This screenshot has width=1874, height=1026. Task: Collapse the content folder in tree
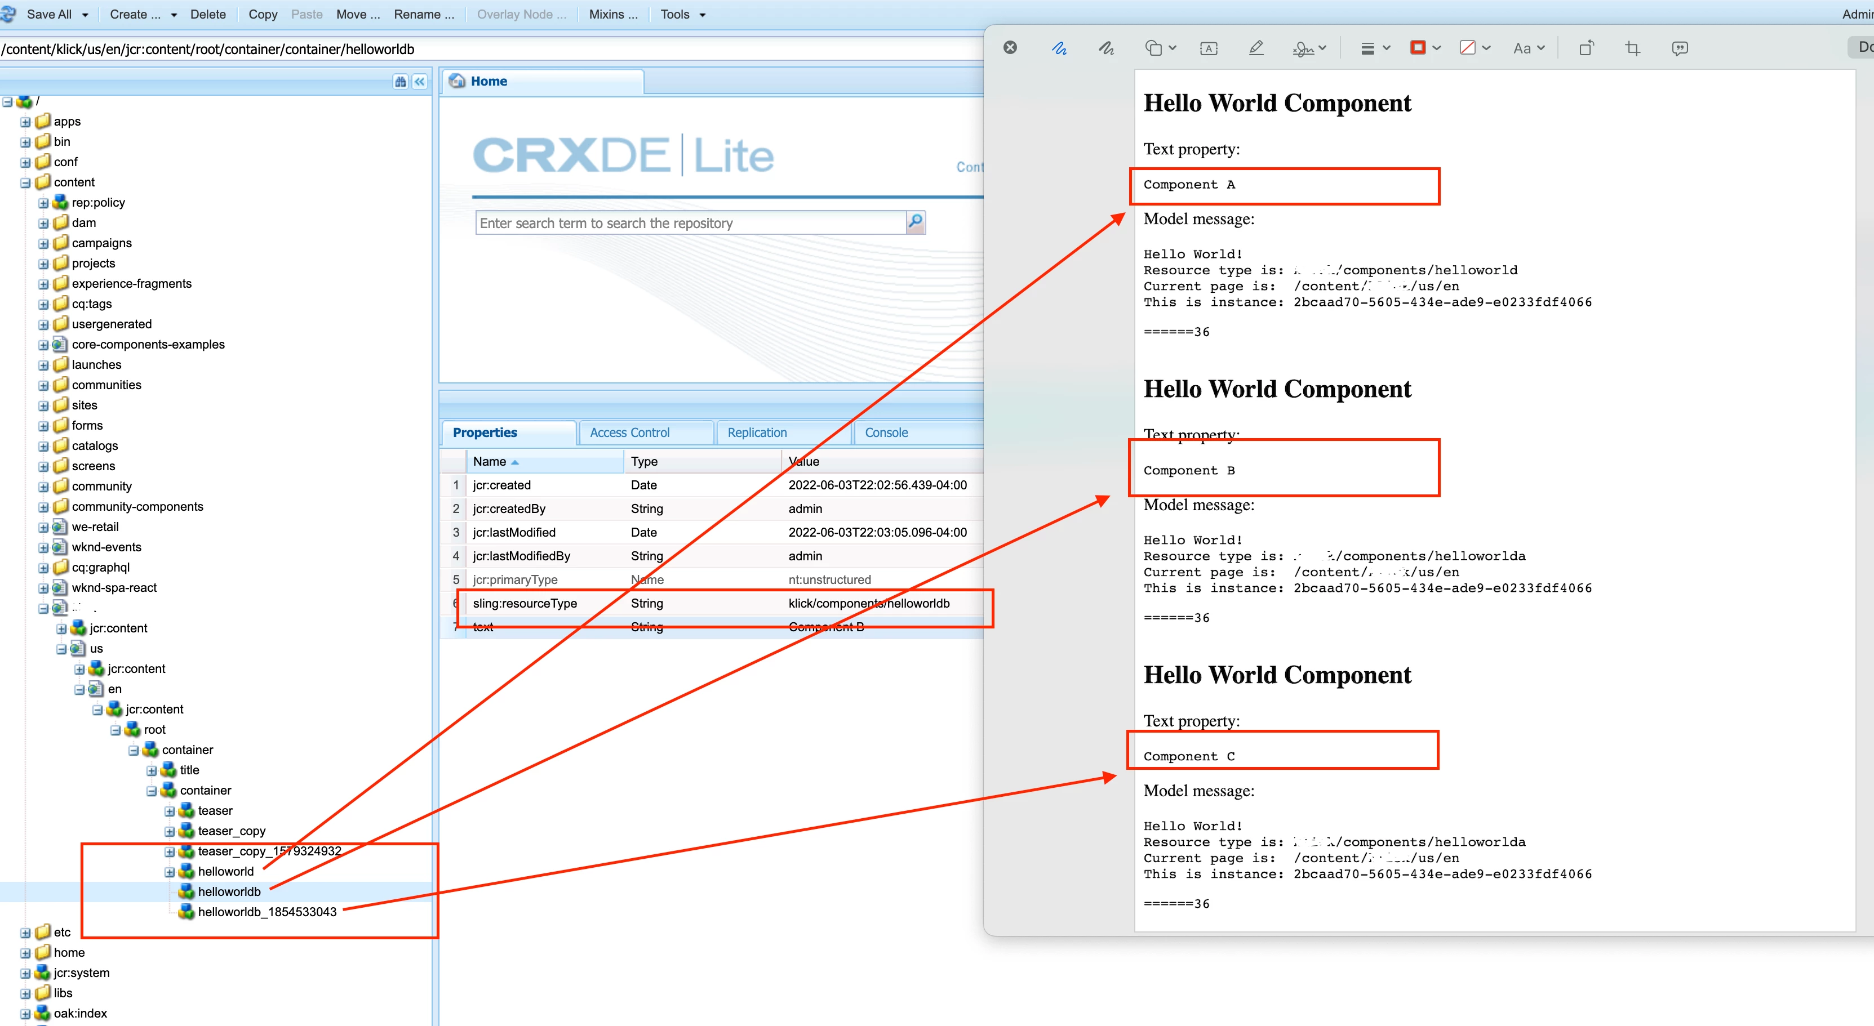25,182
